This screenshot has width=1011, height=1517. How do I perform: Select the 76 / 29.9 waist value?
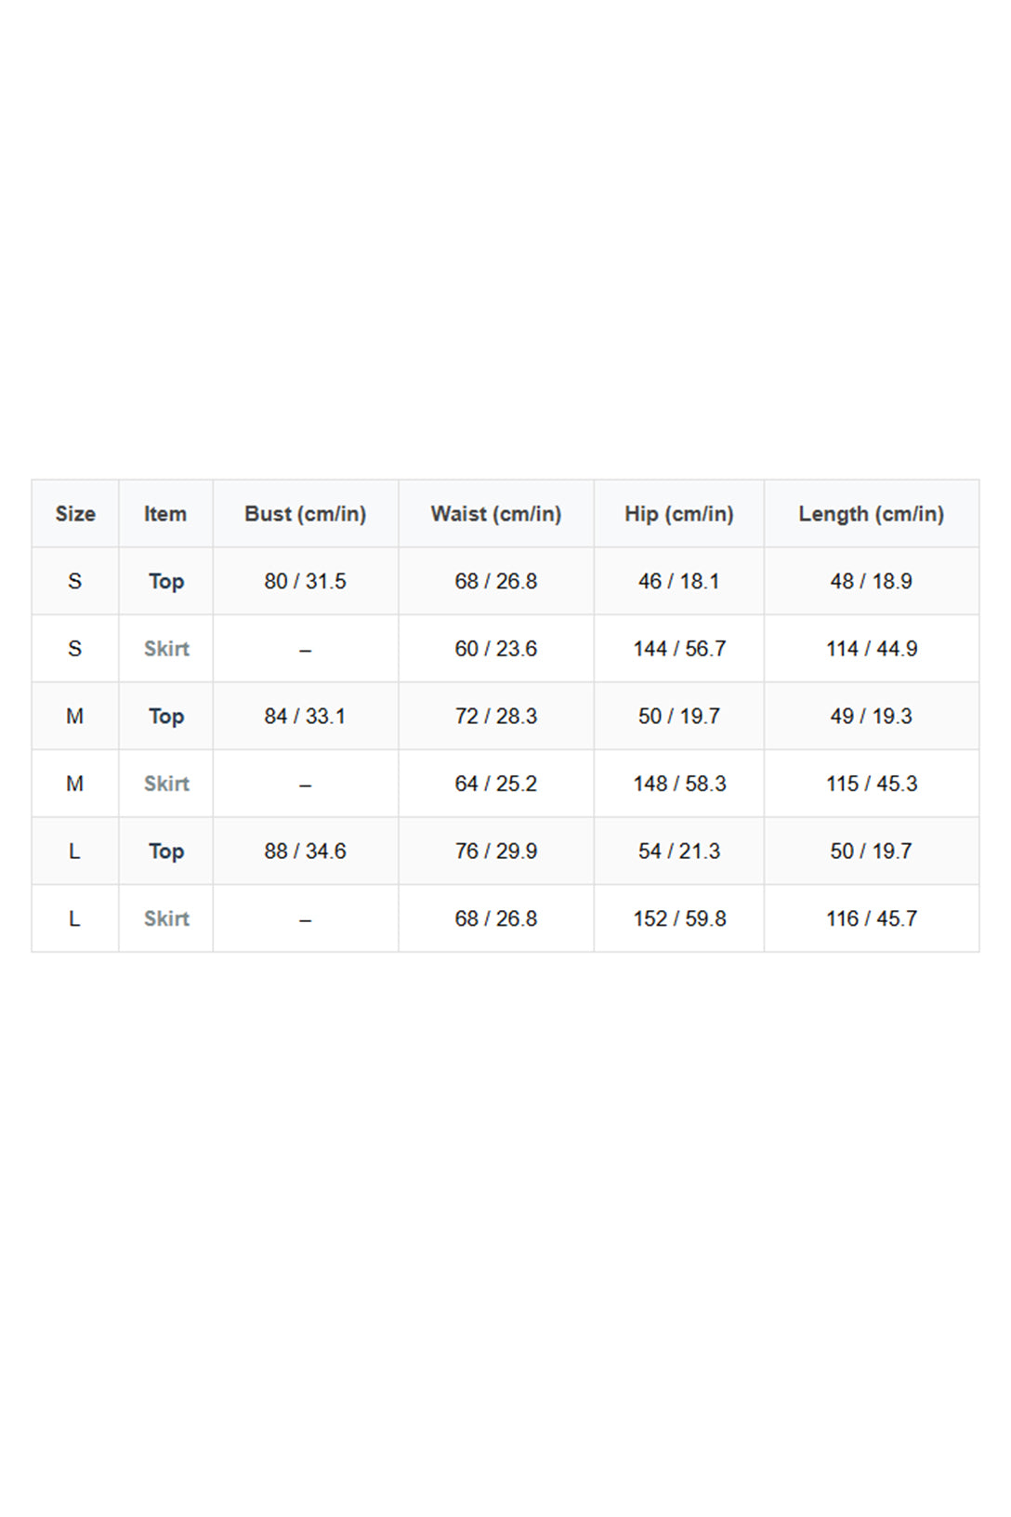click(496, 851)
